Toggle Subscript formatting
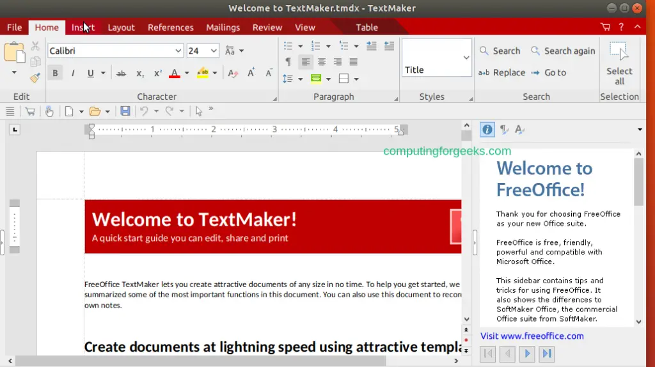655x367 pixels. pyautogui.click(x=140, y=74)
